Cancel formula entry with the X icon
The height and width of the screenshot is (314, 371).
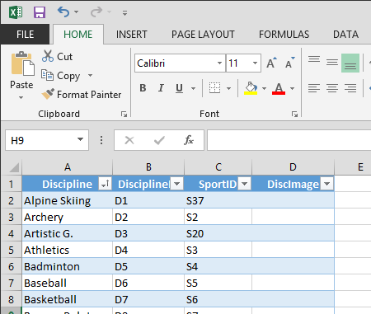coord(129,140)
